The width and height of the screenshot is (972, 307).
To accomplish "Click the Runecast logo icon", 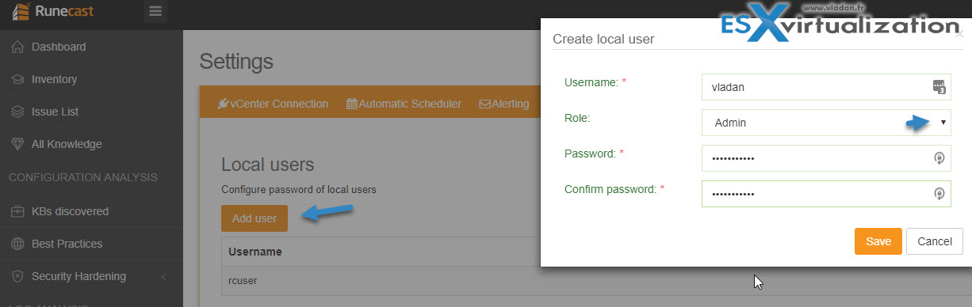I will 20,12.
